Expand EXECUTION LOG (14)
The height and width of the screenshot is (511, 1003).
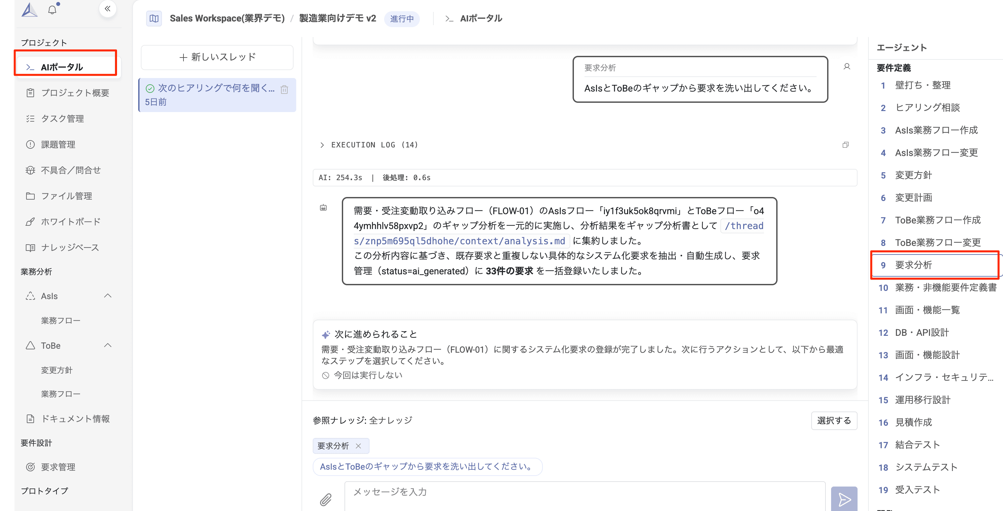pos(369,145)
